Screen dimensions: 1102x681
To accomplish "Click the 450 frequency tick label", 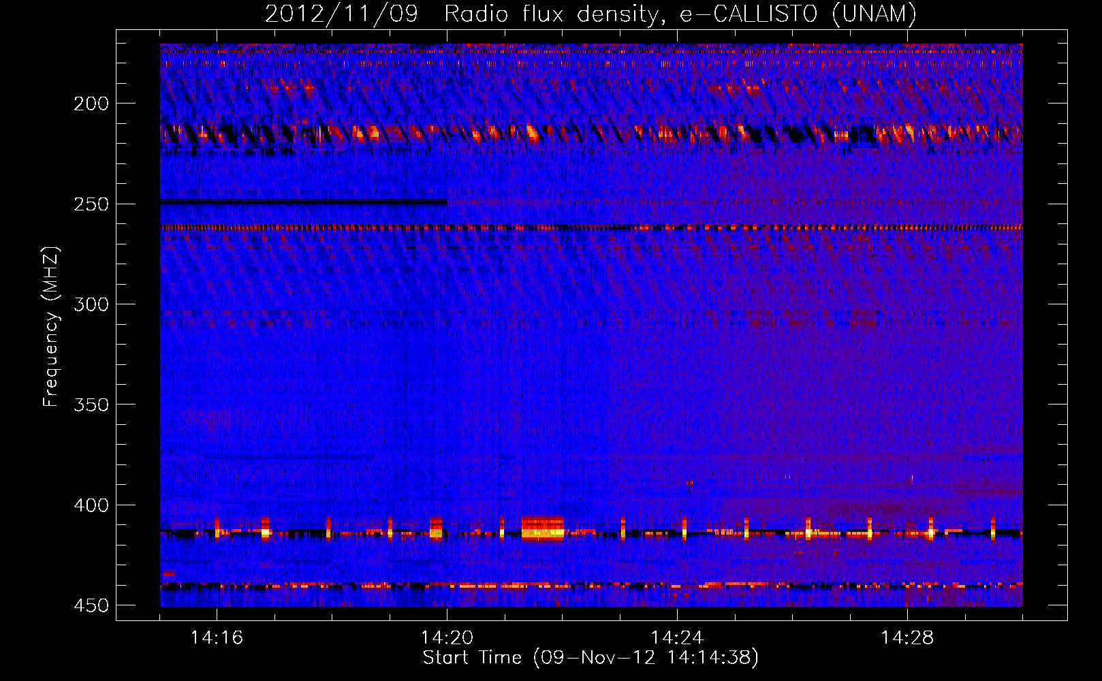I will click(x=91, y=605).
